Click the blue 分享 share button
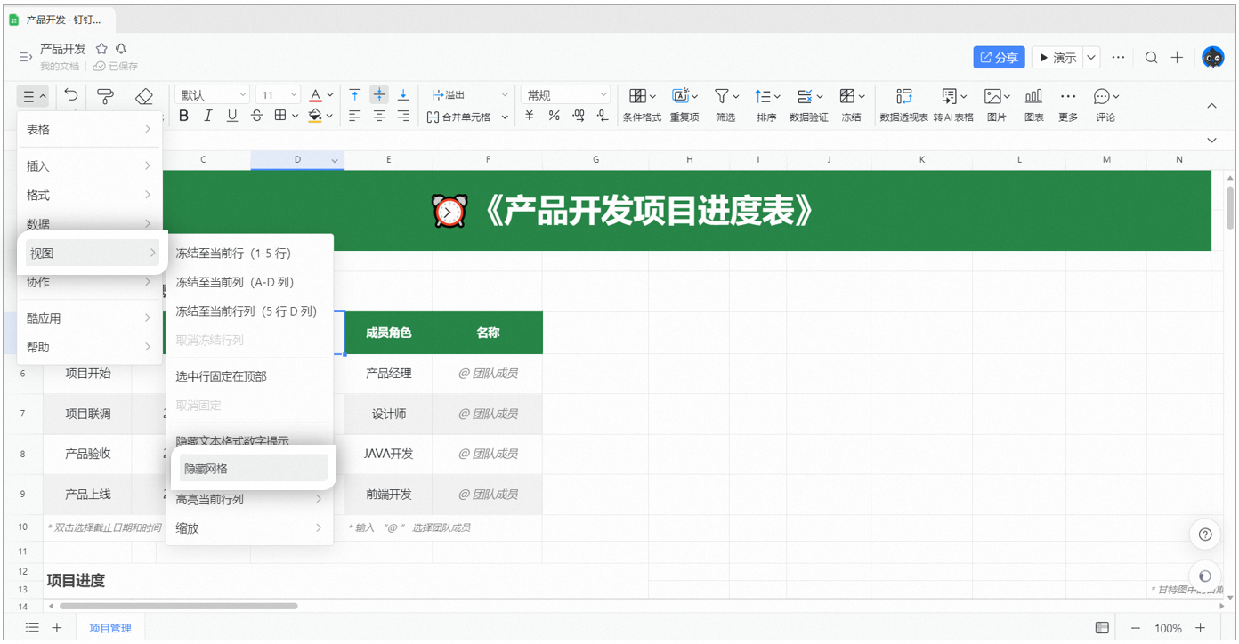This screenshot has height=644, width=1239. [999, 58]
